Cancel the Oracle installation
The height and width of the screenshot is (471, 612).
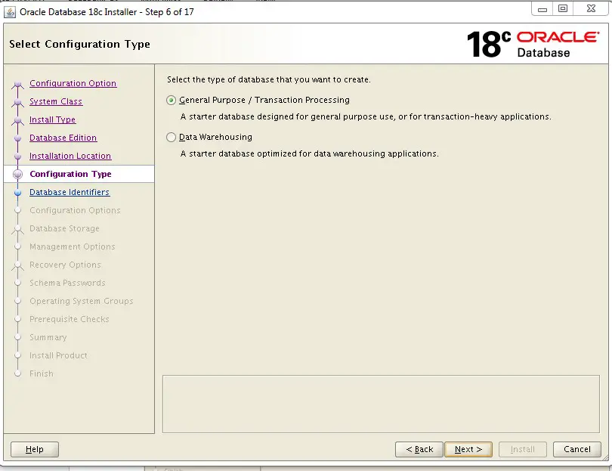click(577, 450)
